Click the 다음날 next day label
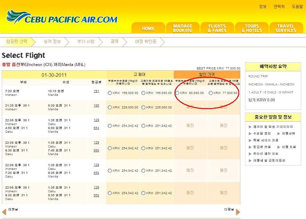The height and width of the screenshot is (219, 306). [x=229, y=209]
